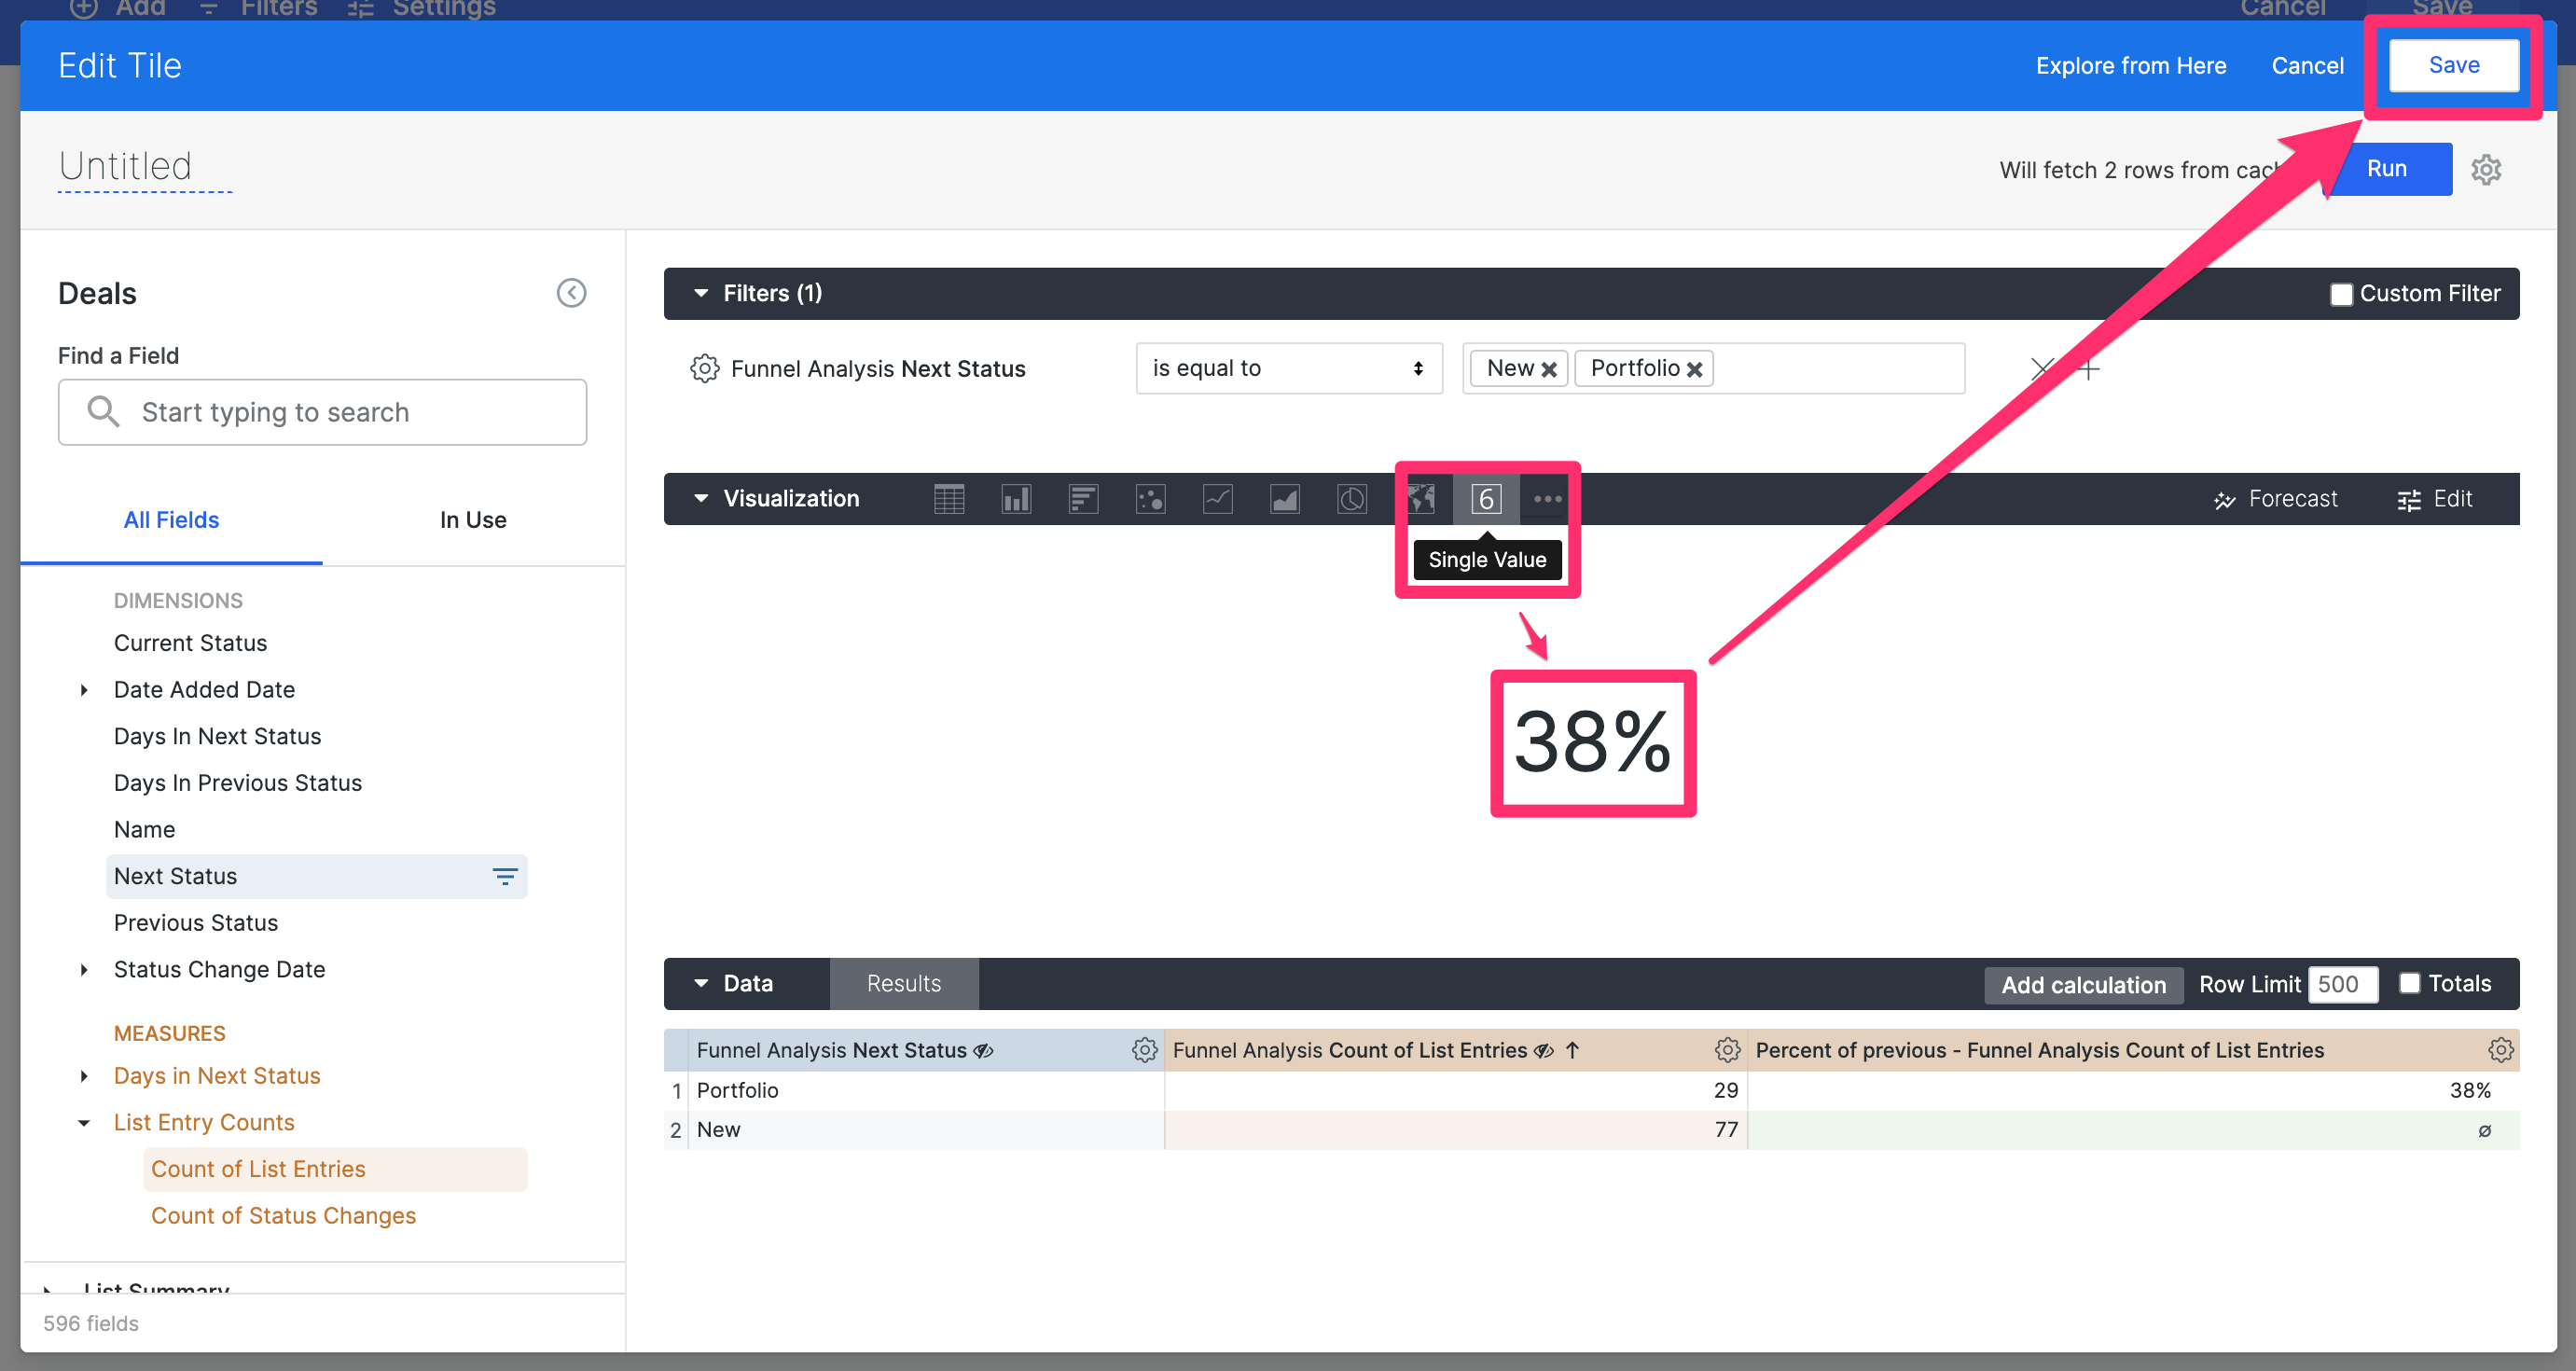This screenshot has width=2576, height=1371.
Task: Click Add calculation
Action: click(2083, 984)
